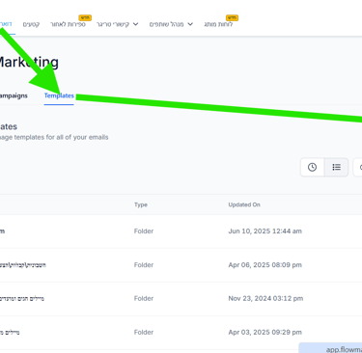Click Folder type in the Jun 10 row
Image resolution: width=362 pixels, height=353 pixels.
[144, 231]
